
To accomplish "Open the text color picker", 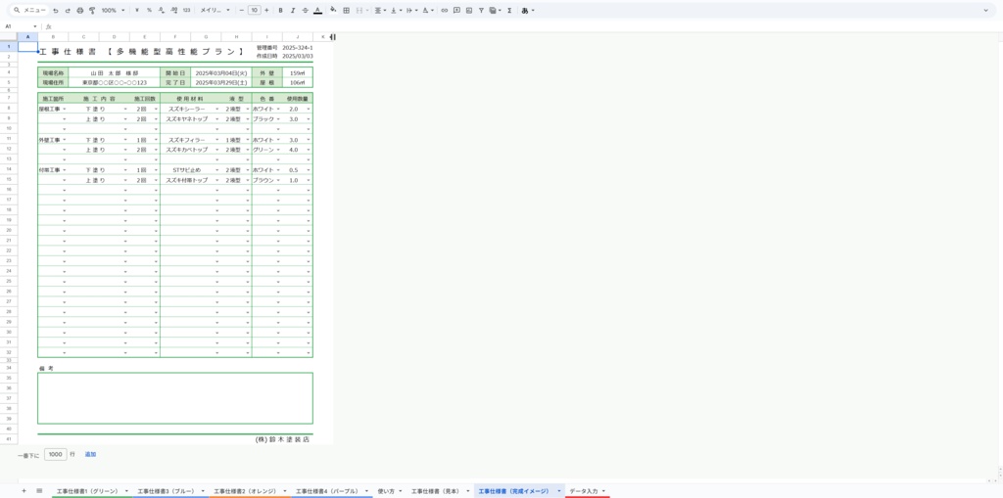I will (317, 10).
